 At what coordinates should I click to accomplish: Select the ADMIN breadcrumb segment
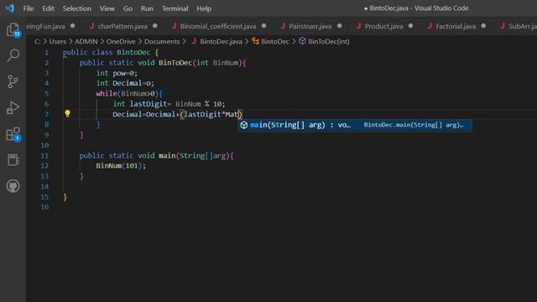86,41
